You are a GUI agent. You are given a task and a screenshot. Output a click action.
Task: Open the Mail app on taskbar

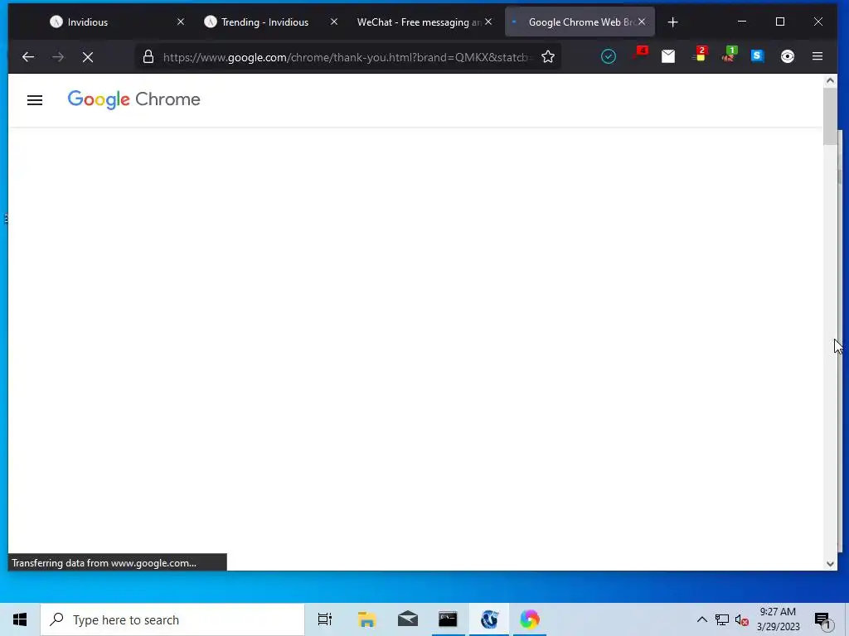coord(408,619)
